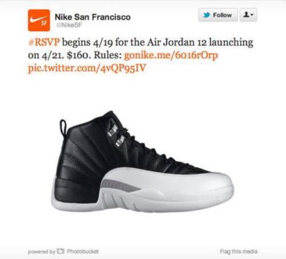Click the Photobucket camera logo icon

point(61,251)
